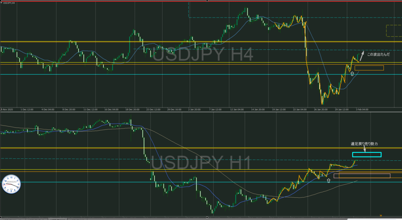Select the cyan rectangle on H1 chart
This screenshot has width=402, height=220.
pos(367,155)
